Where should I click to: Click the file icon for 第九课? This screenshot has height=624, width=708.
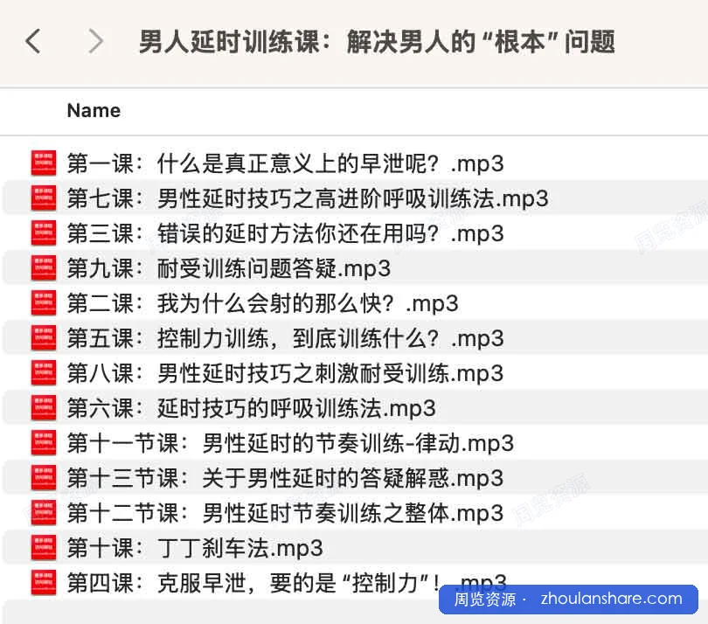44,268
